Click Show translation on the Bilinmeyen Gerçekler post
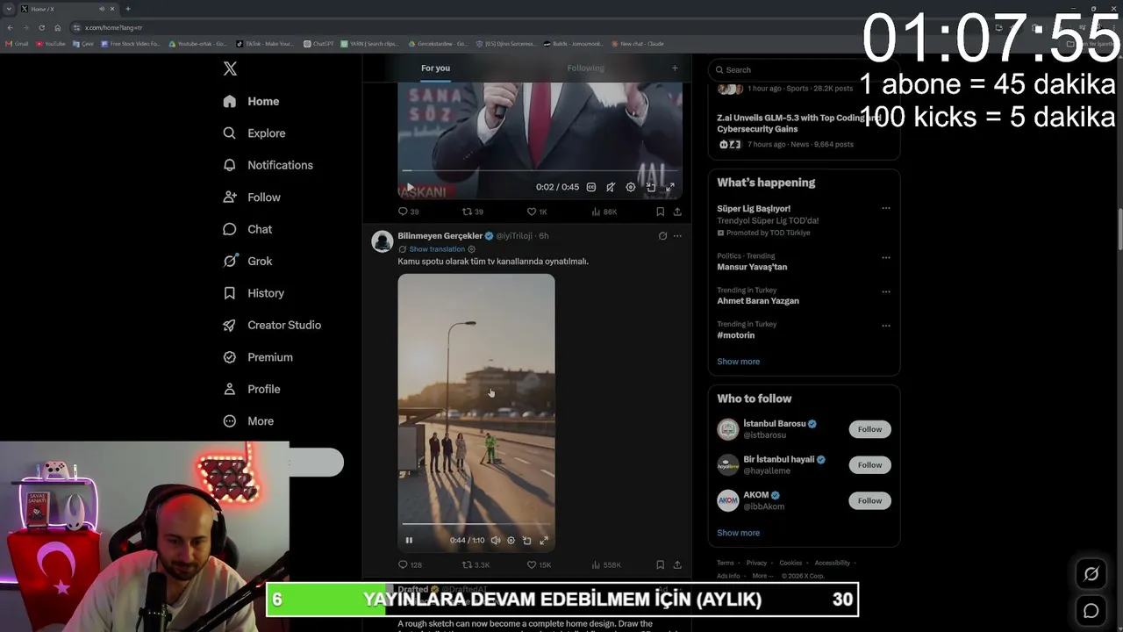 point(437,249)
